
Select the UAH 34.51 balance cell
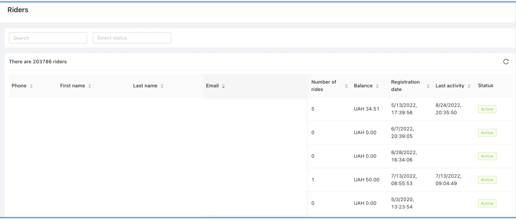tap(366, 109)
